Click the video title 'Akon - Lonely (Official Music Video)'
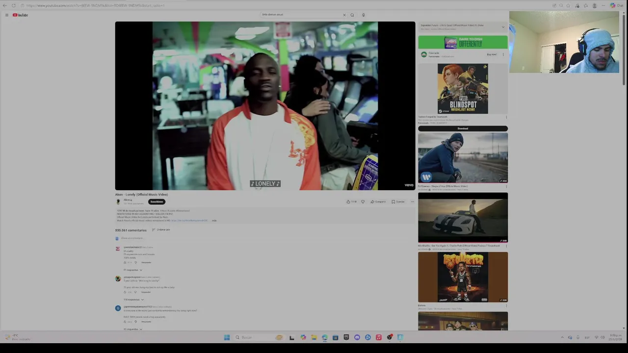 (x=141, y=195)
